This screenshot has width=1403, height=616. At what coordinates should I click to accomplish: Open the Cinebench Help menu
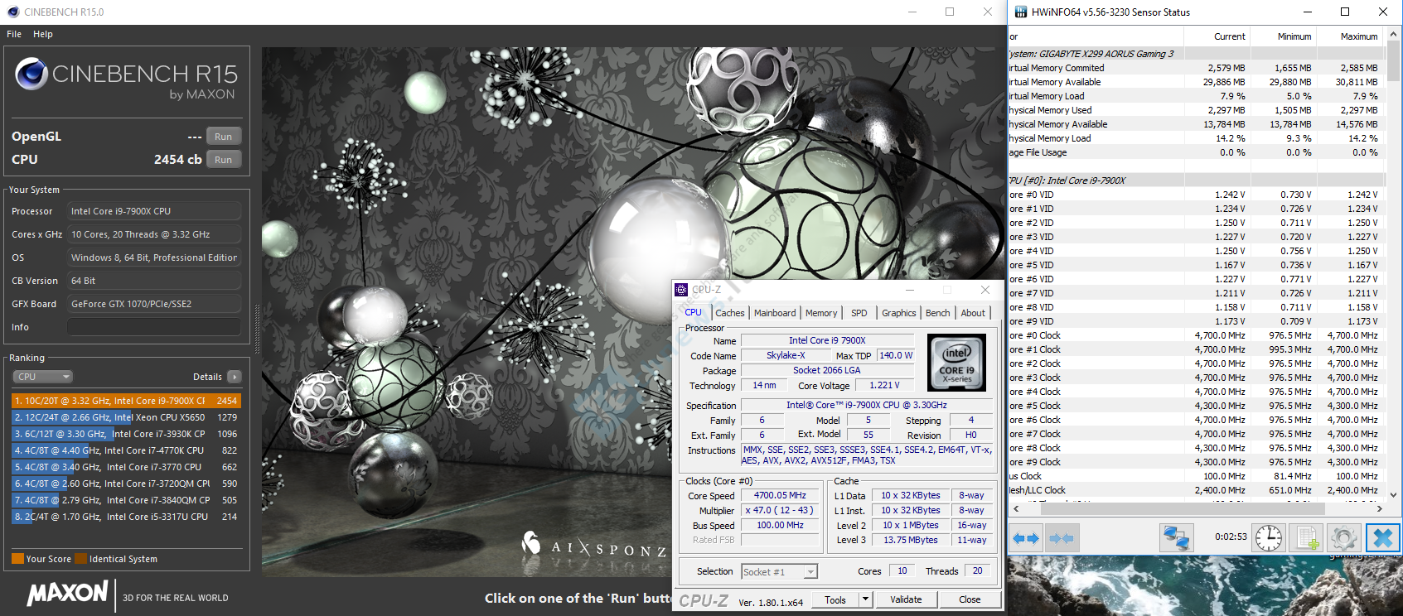[x=43, y=34]
